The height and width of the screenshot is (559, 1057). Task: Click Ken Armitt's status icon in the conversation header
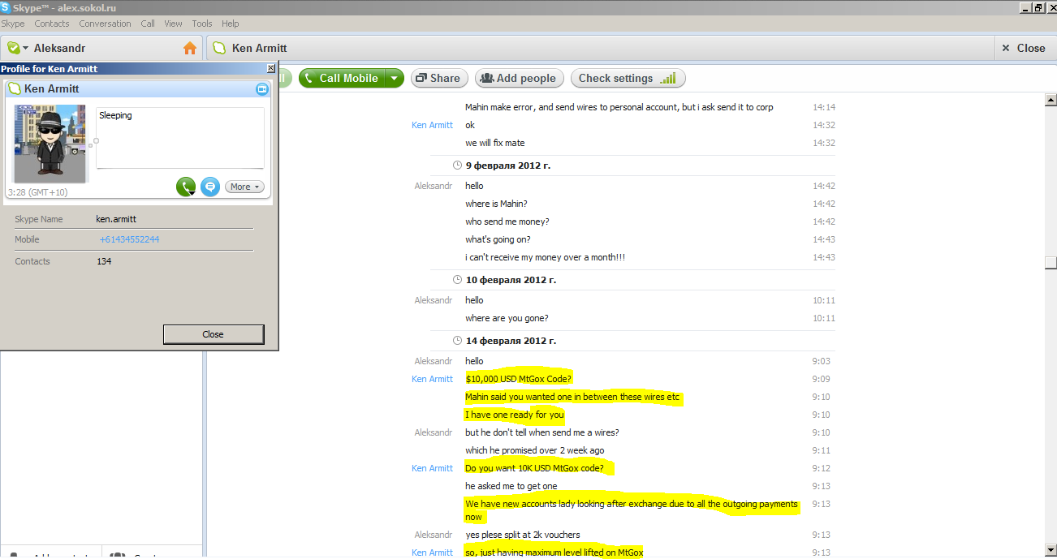[x=219, y=48]
